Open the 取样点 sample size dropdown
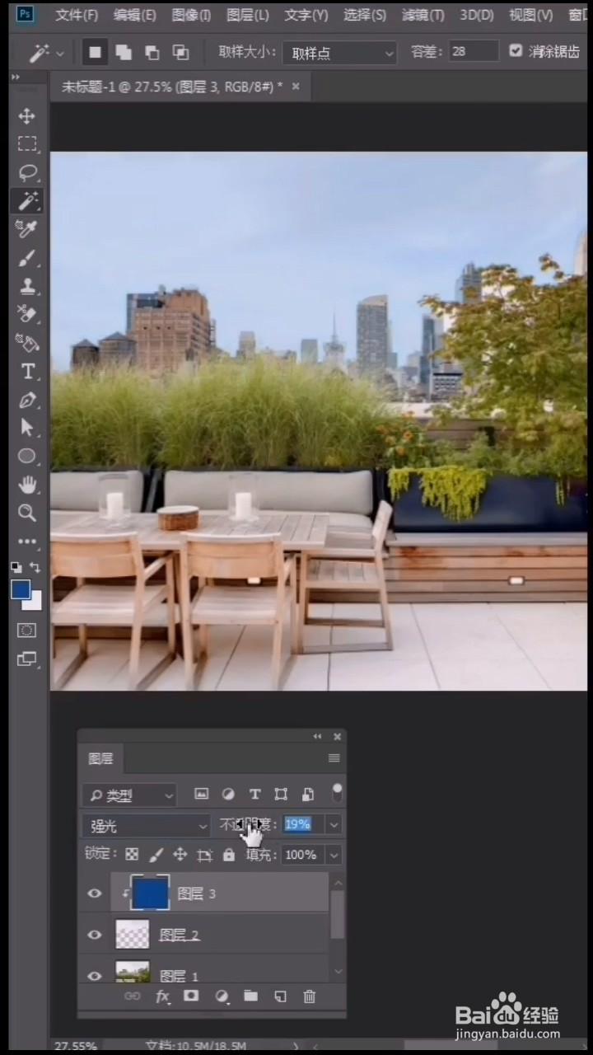This screenshot has width=593, height=1055. 340,53
